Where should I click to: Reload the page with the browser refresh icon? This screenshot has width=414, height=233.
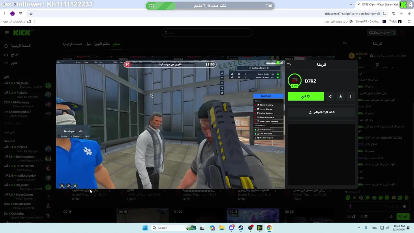point(394,14)
